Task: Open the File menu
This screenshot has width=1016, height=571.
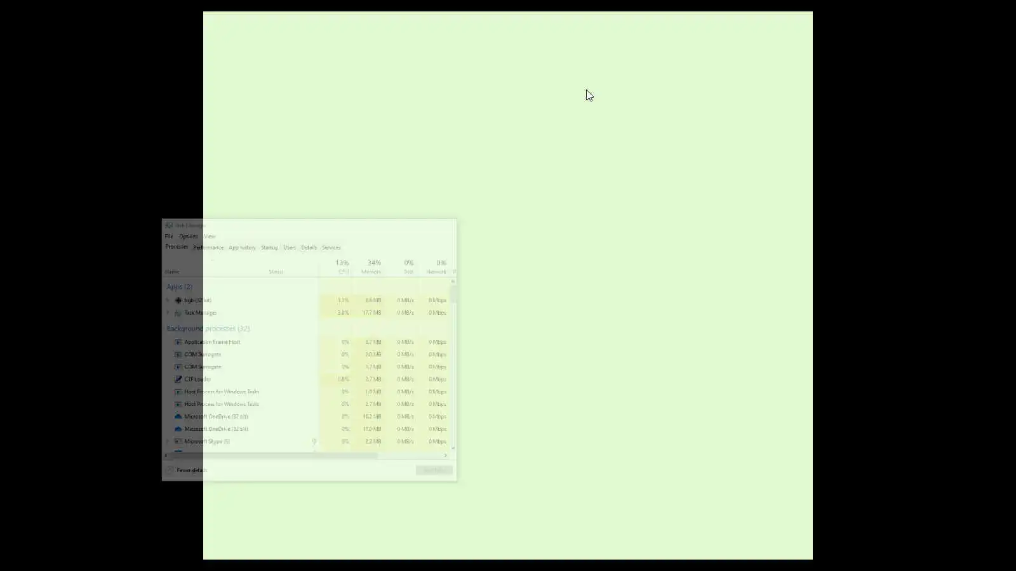Action: click(169, 236)
